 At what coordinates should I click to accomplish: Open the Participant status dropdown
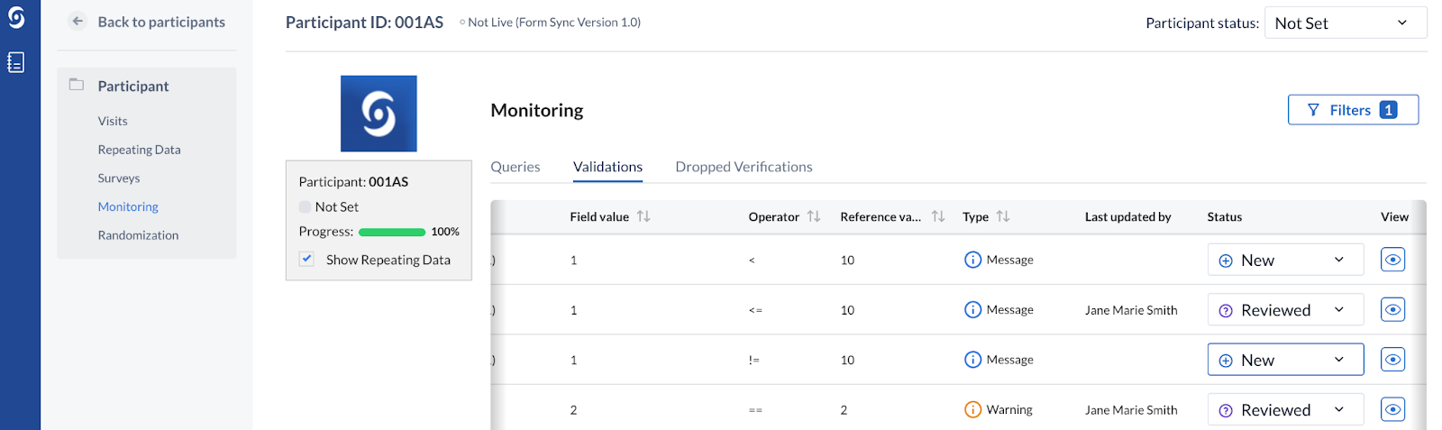click(x=1345, y=23)
